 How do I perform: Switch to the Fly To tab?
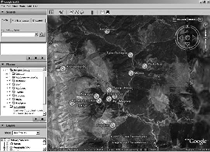click(5, 20)
